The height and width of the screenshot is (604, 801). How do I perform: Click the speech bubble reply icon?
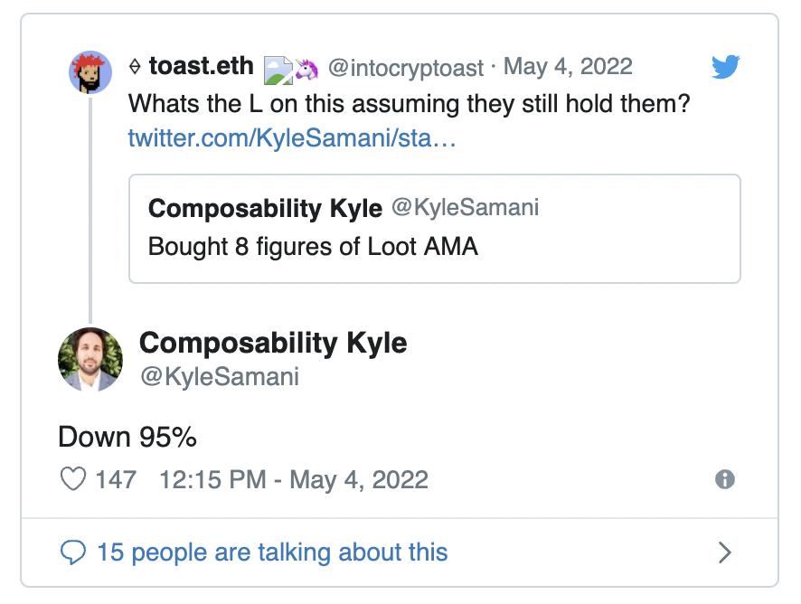tap(72, 552)
